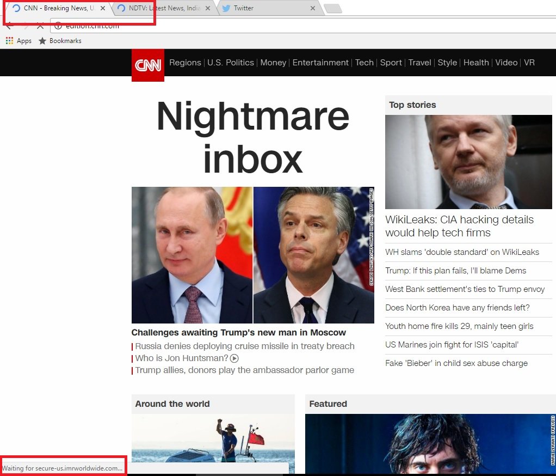Read 'US Marines join fight for ISIS capital'
Viewport: 556px width, 476px height.
452,344
